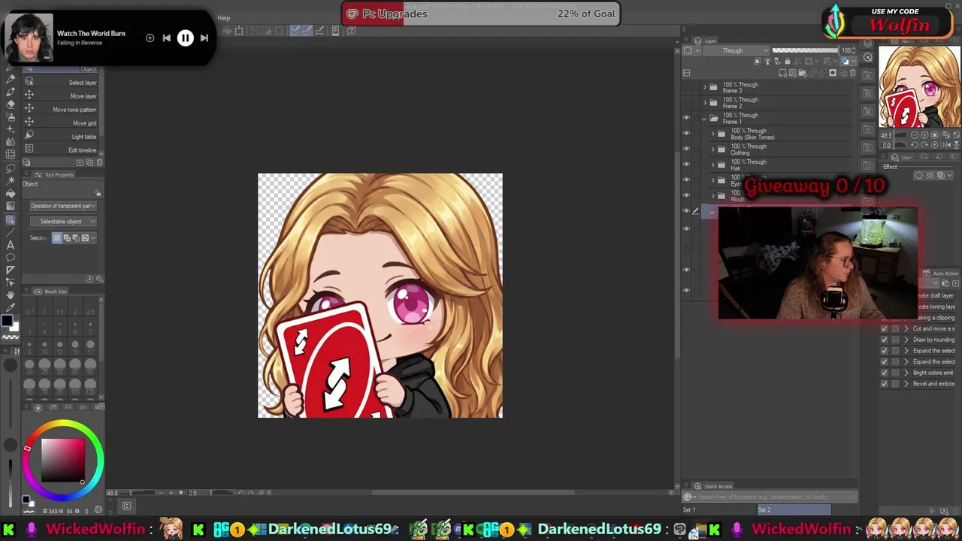962x541 pixels.
Task: Click the sub tool delete trash icon
Action: point(100,162)
